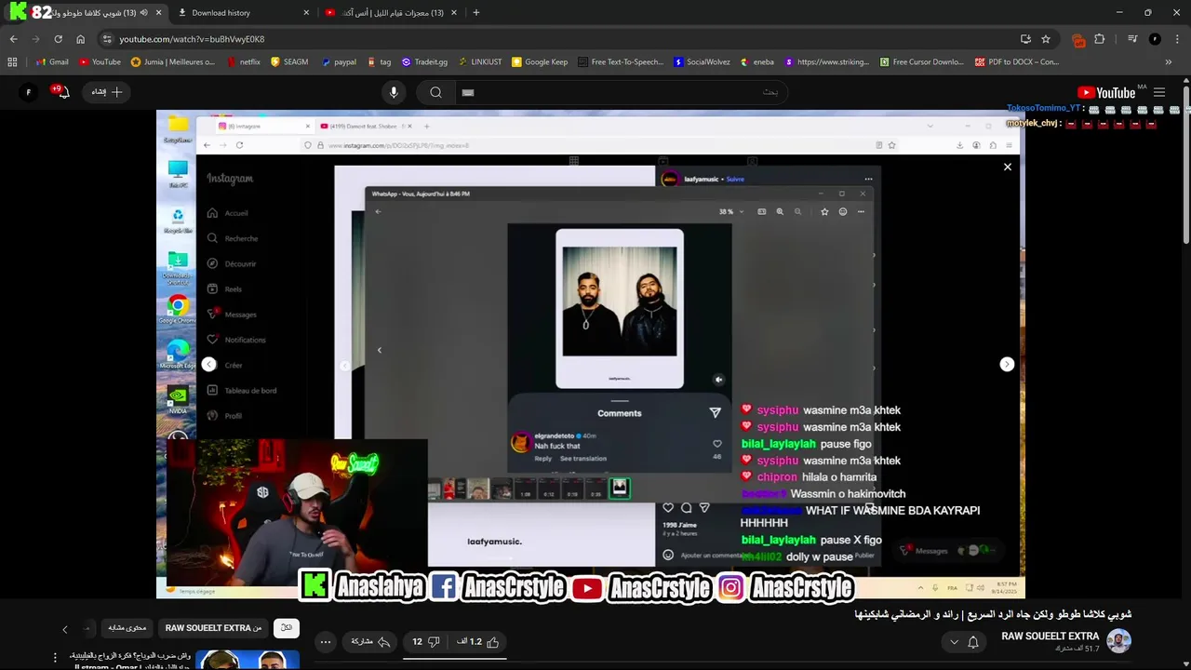Like elgrandetoto's comment with the heart
The height and width of the screenshot is (670, 1191).
(x=716, y=444)
